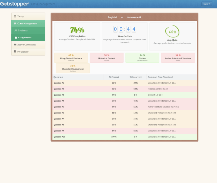This screenshot has width=217, height=183.
Task: Click the Active Curriculets book icon
Action: click(15, 44)
